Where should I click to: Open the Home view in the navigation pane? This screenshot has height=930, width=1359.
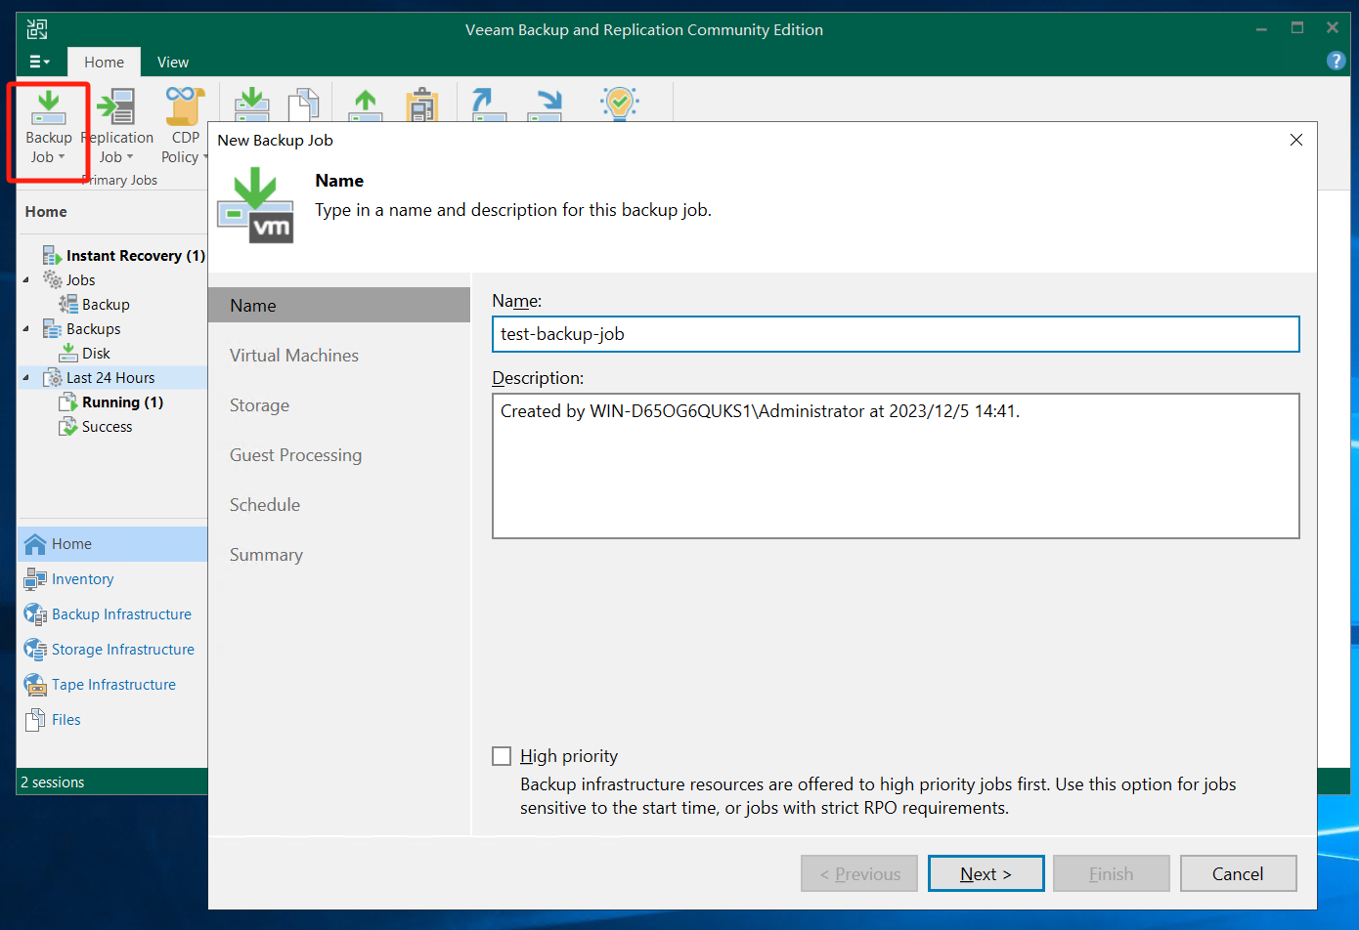coord(112,544)
